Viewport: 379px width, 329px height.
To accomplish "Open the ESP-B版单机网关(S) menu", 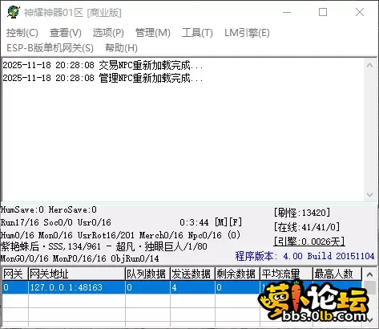I will 50,48.
